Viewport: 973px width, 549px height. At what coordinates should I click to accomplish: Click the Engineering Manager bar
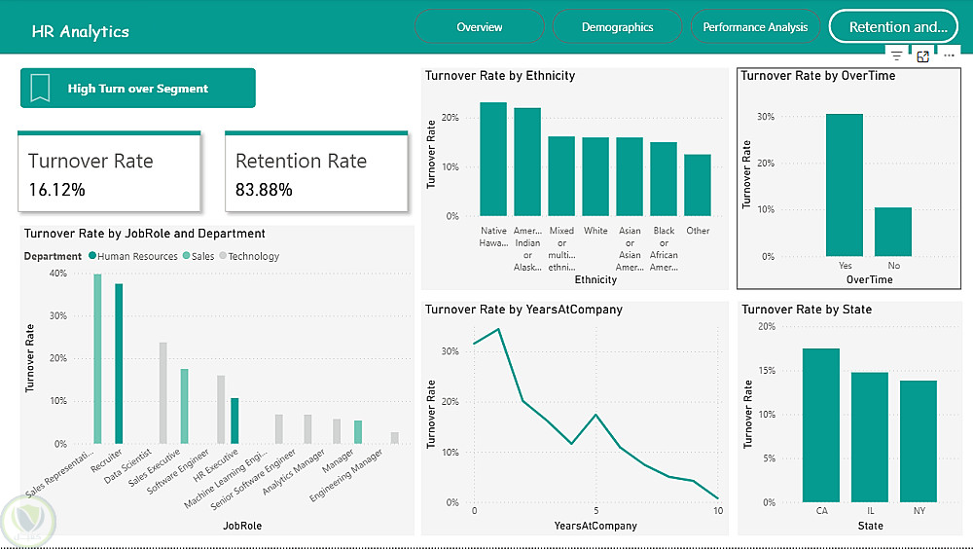tap(395, 438)
